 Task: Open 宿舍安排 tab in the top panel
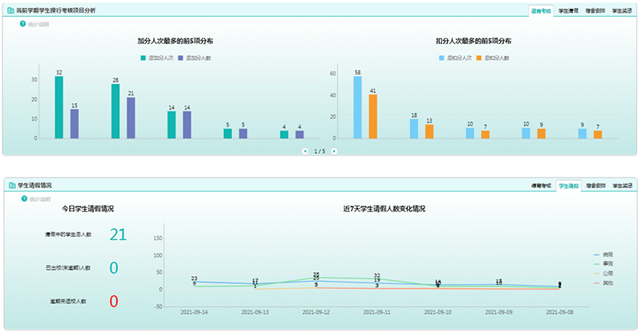595,10
